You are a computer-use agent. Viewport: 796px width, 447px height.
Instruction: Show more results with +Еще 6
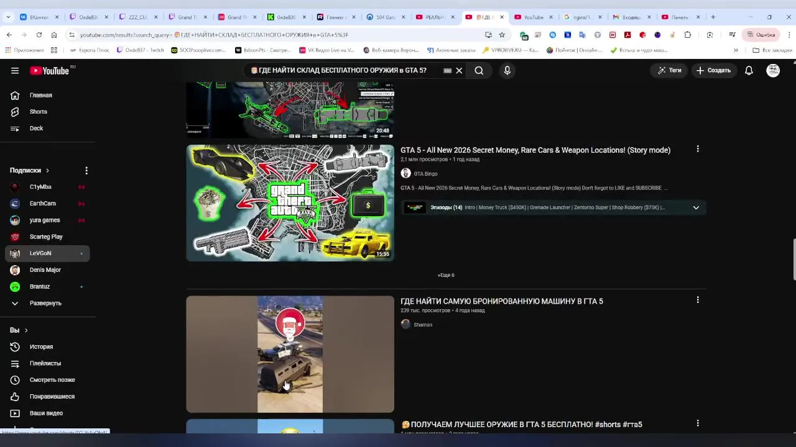446,275
